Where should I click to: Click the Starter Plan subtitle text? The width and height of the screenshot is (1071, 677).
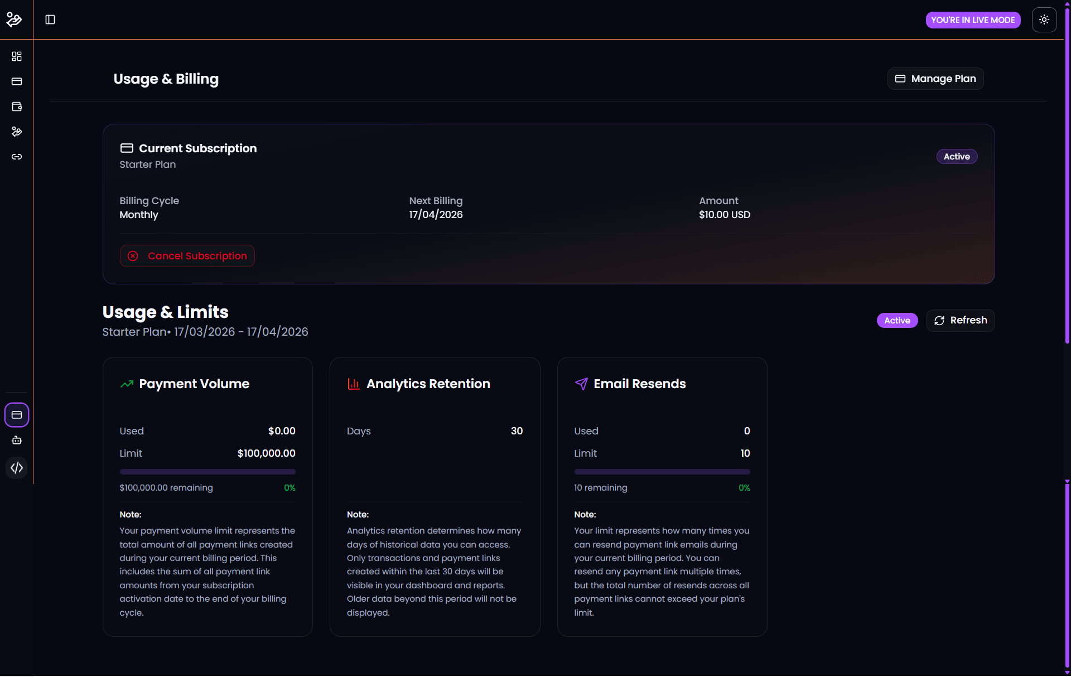[148, 165]
